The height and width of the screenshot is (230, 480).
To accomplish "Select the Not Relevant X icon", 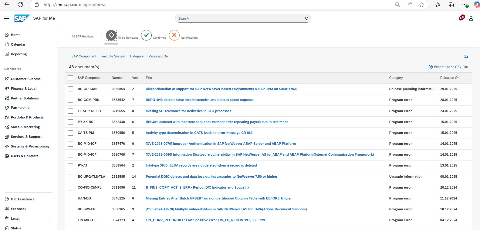I will tap(174, 35).
